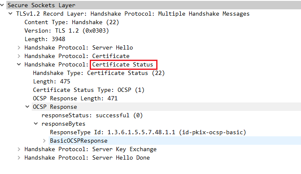This screenshot has width=301, height=174.
Task: Collapse the OCSP Response node
Action: (27, 107)
